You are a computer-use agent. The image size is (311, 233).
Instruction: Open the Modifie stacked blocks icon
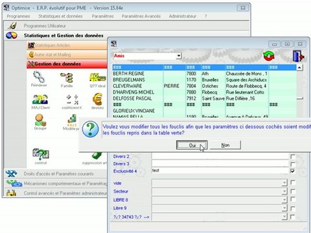(x=73, y=120)
